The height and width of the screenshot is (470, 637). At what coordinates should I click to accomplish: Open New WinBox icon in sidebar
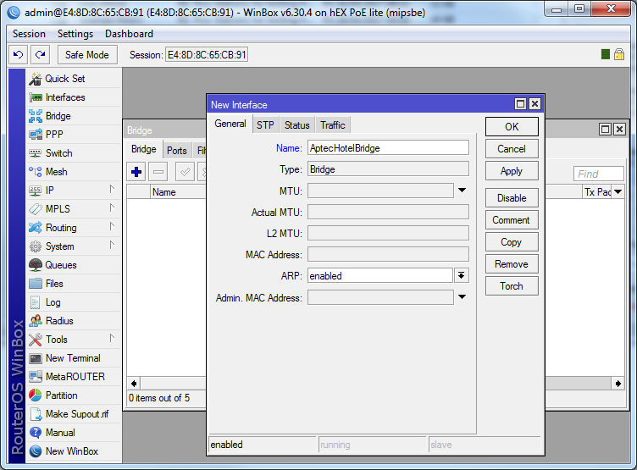point(36,451)
